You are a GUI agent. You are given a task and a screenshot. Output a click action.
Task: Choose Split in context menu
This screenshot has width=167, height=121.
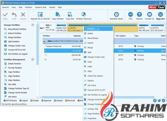98,52
